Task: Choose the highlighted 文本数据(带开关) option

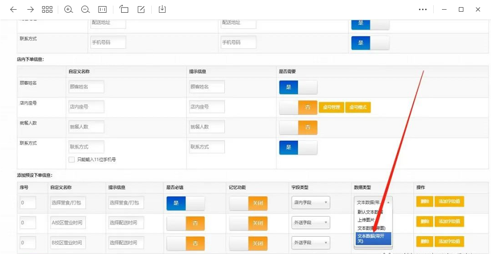Action: (x=372, y=238)
